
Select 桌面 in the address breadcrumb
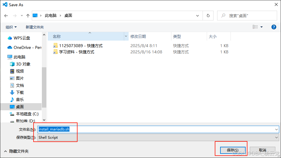coord(68,16)
